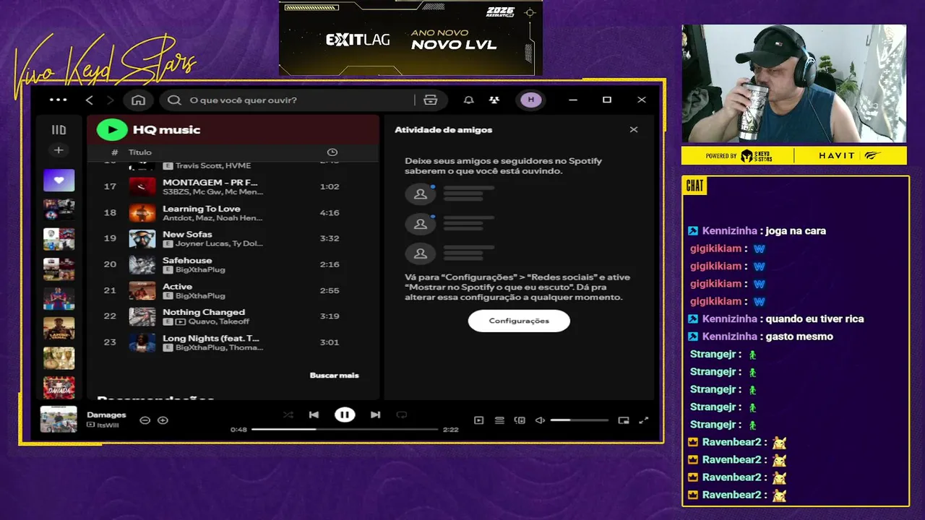Screen dimensions: 925x520
Task: Collapse Your Library sidebar icon
Action: click(x=59, y=130)
